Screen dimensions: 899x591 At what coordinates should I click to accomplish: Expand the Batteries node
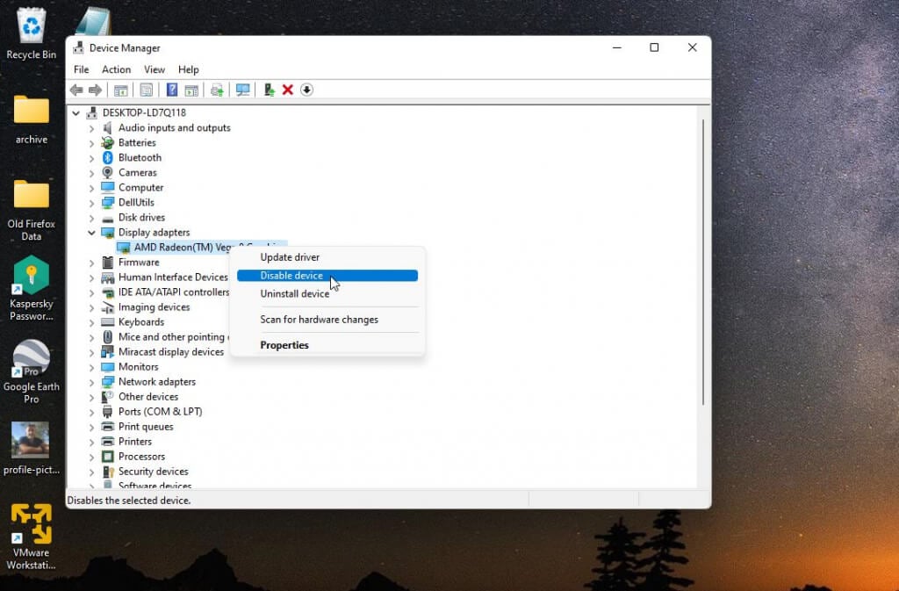pos(91,143)
